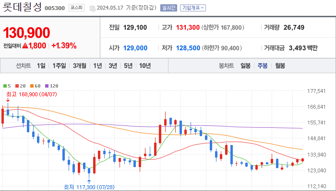Click the 상한가 167,800 text
This screenshot has width=336, height=191.
pyautogui.click(x=223, y=27)
